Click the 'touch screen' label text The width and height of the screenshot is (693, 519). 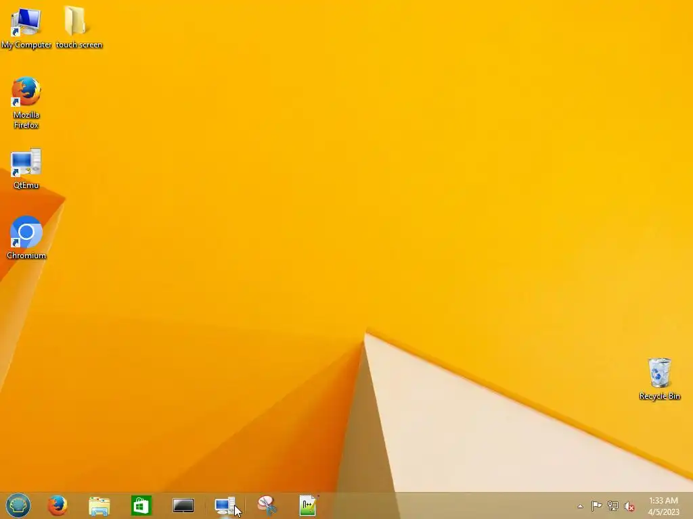click(79, 45)
